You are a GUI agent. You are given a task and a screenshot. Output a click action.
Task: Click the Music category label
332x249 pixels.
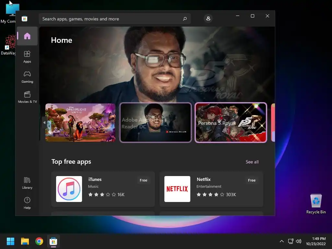pyautogui.click(x=93, y=186)
